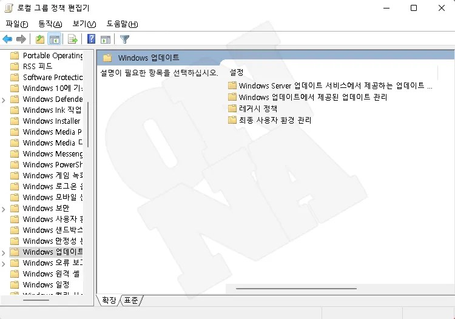Click the settings list horizontal scrollbar
The image size is (455, 319).
[296, 289]
